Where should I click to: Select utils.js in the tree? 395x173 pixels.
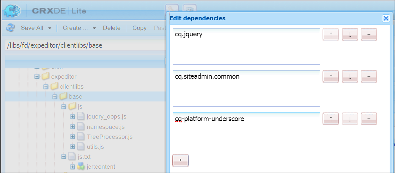pyautogui.click(x=95, y=146)
